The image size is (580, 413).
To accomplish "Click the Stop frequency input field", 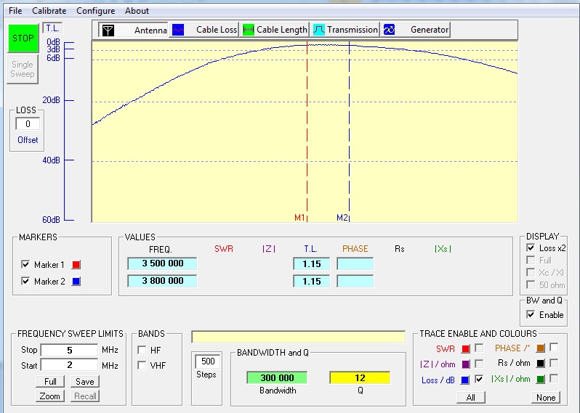I will point(68,351).
